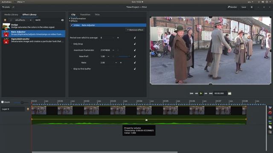
Task: Decrease the Rate value
Action: coord(116,62)
